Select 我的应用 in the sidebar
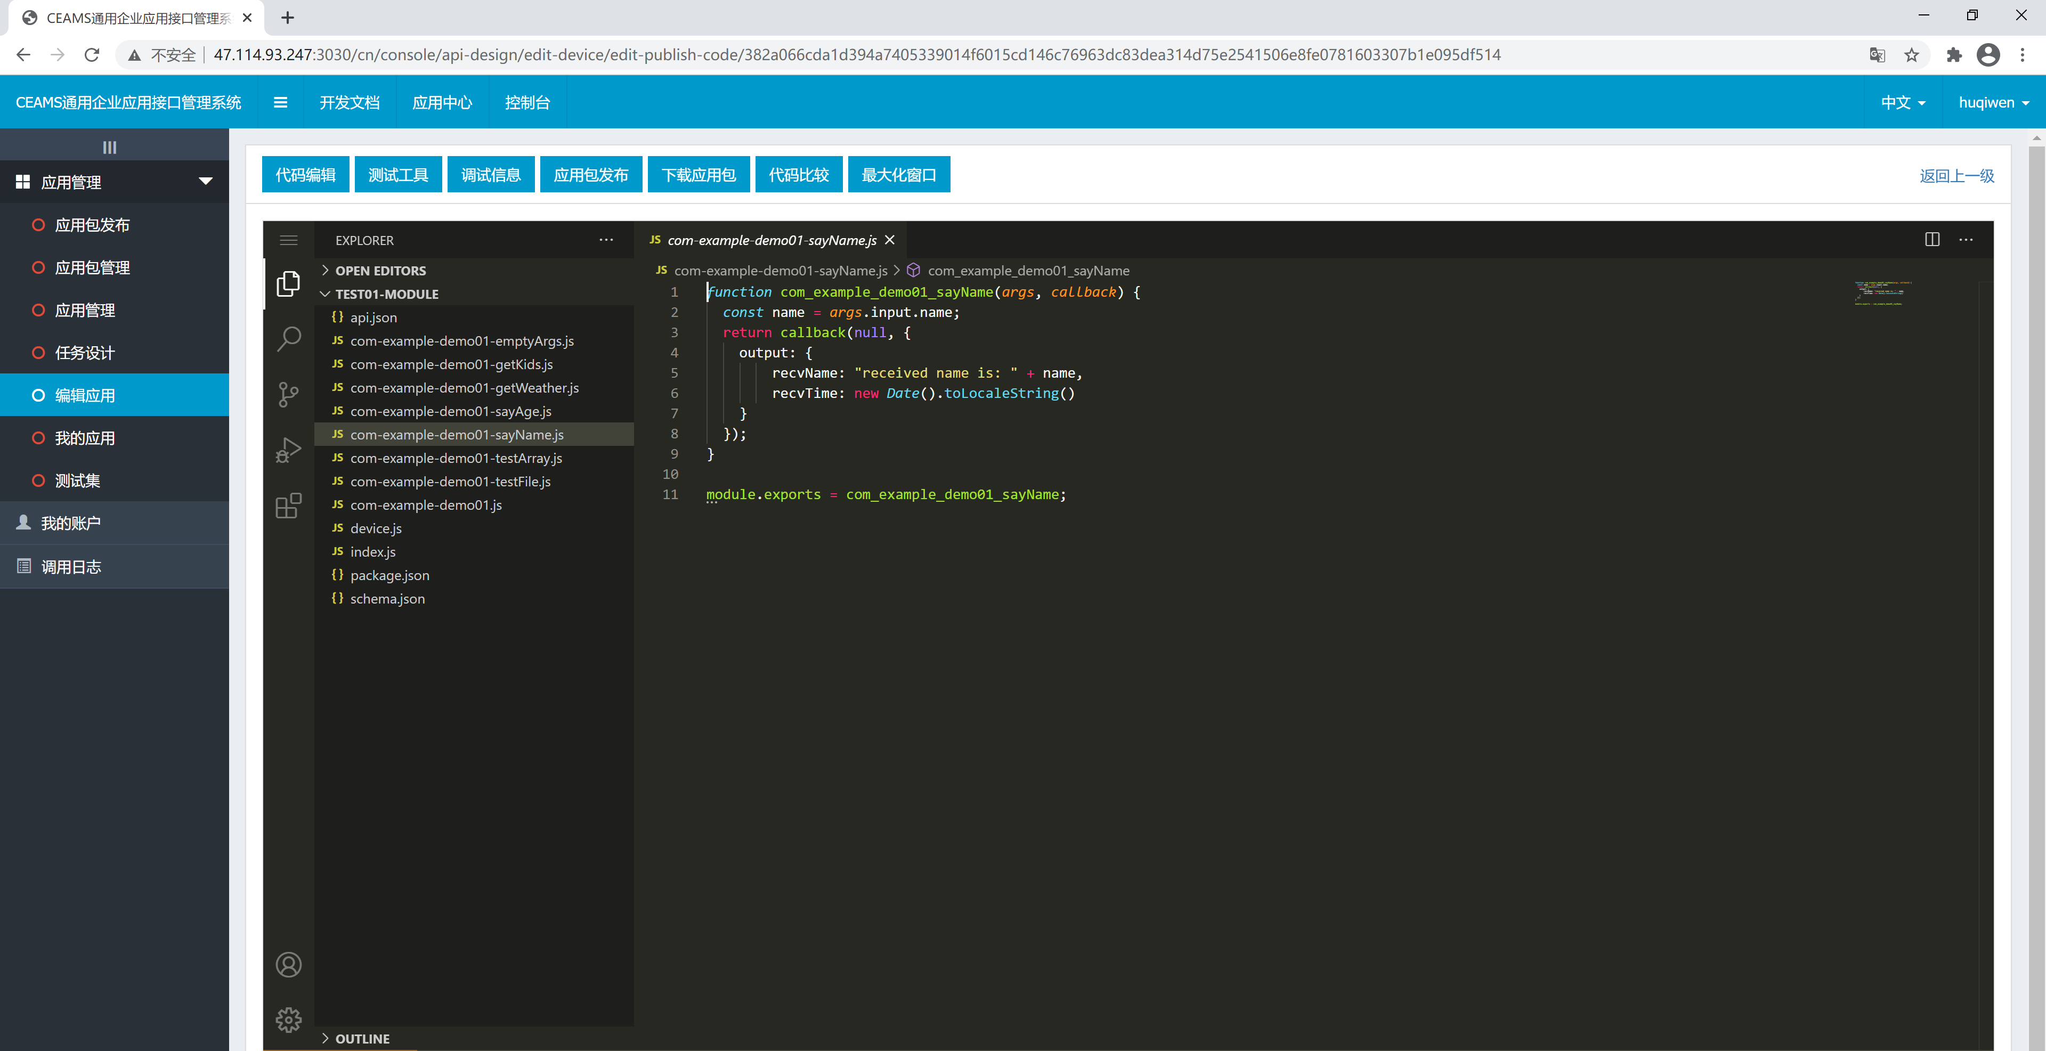 click(115, 438)
